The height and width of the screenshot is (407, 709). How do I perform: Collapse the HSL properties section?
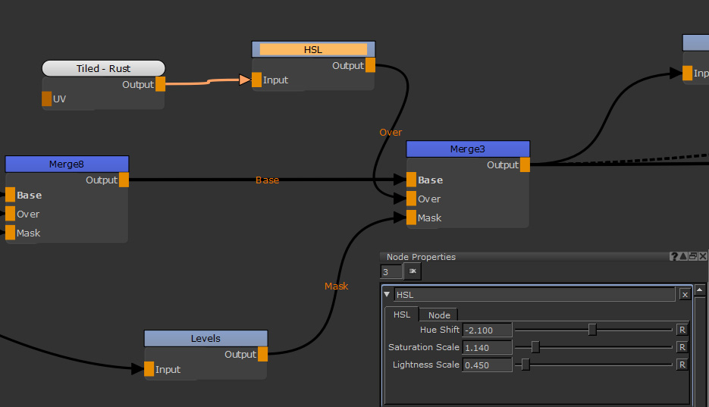coord(387,295)
